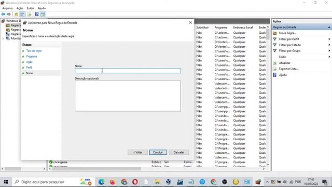The width and height of the screenshot is (332, 187).
Task: Go to the Perfil wizard step
Action: tap(29, 68)
